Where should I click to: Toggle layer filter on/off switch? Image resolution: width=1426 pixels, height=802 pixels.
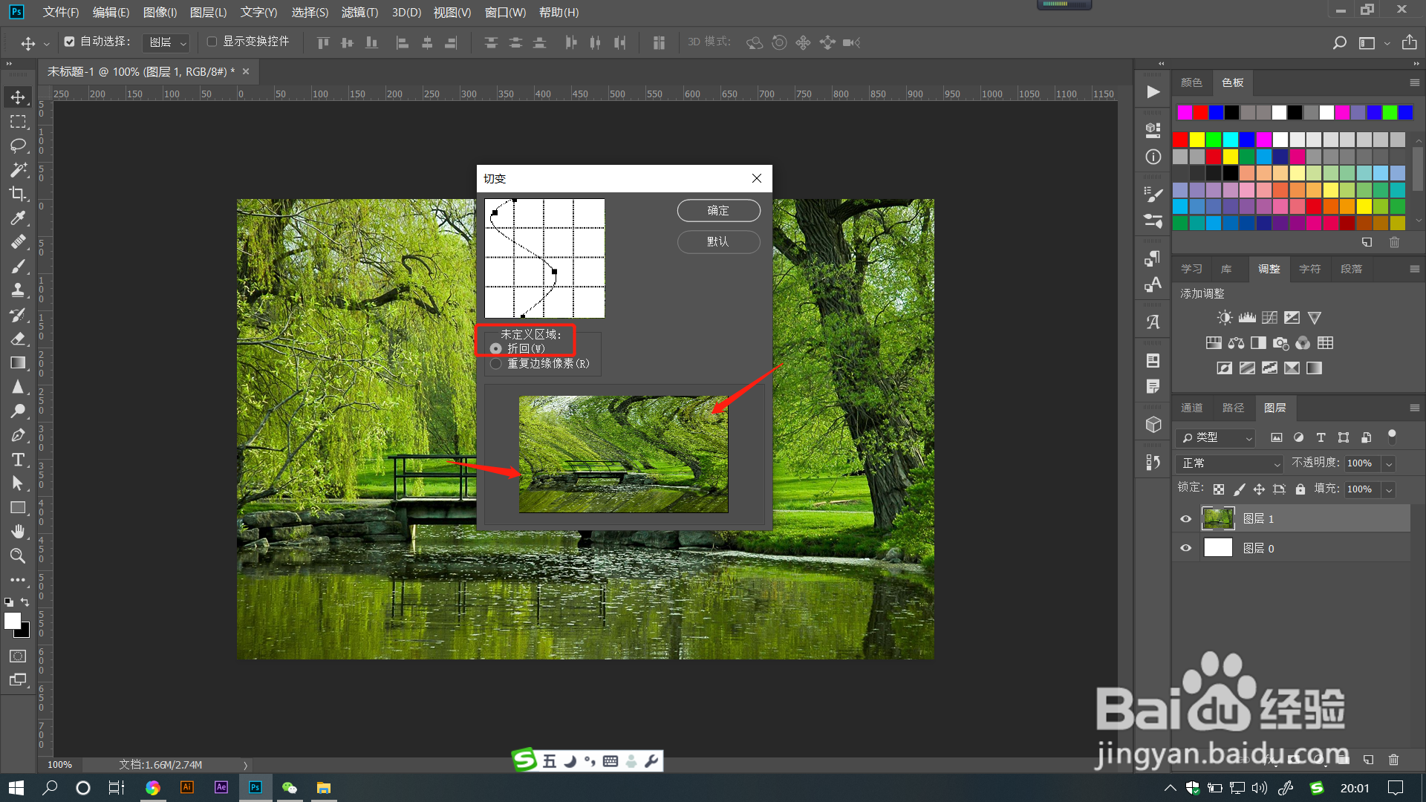click(1392, 437)
